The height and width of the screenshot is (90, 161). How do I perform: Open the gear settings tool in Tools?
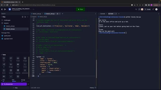coord(18,76)
